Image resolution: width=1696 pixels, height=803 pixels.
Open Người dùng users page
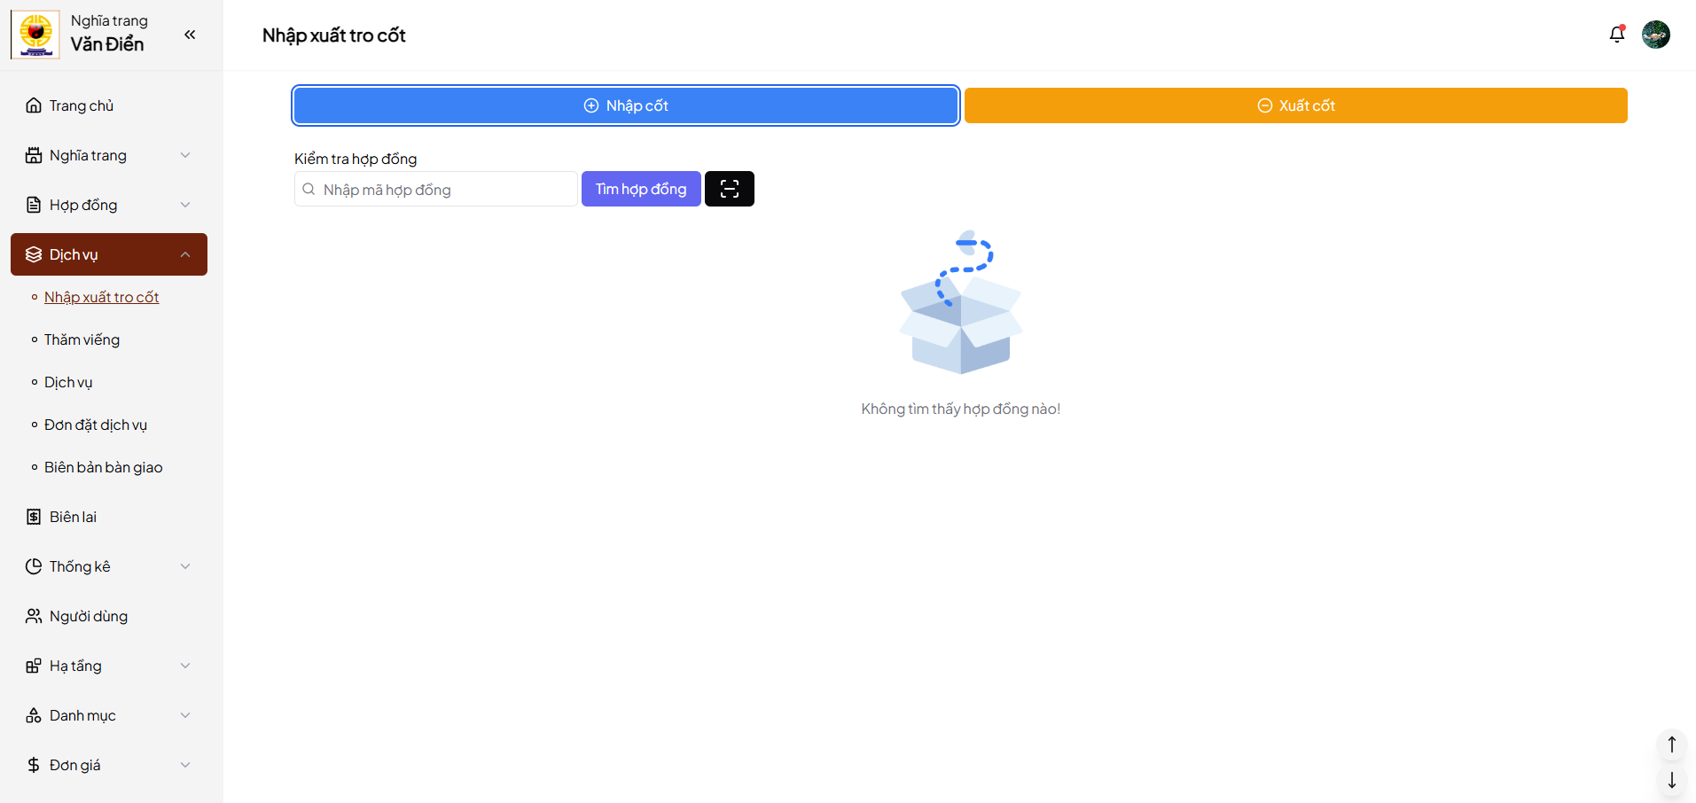[89, 616]
